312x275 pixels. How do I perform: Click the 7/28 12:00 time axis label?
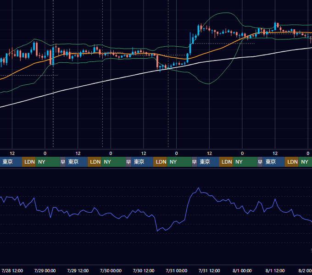12,270
